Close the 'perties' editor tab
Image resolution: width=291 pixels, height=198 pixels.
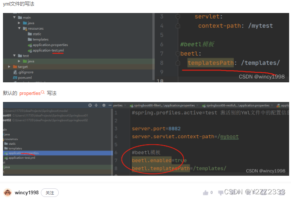coord(125,105)
